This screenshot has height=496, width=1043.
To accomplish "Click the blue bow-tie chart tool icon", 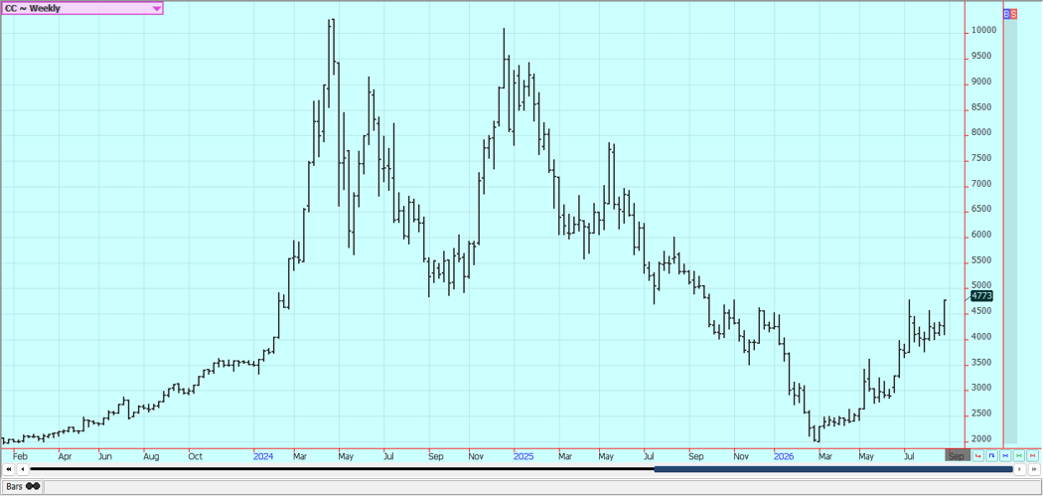I will pyautogui.click(x=1005, y=456).
